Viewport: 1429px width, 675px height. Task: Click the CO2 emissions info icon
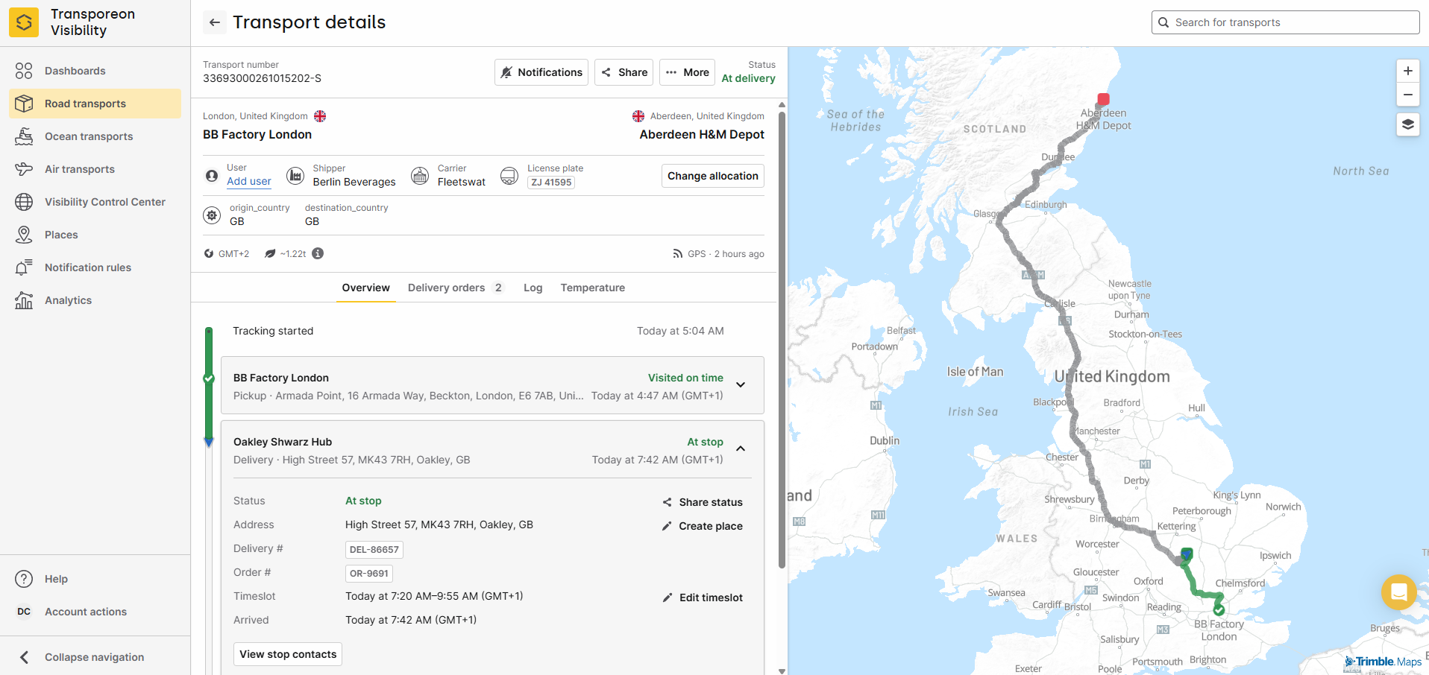(318, 253)
